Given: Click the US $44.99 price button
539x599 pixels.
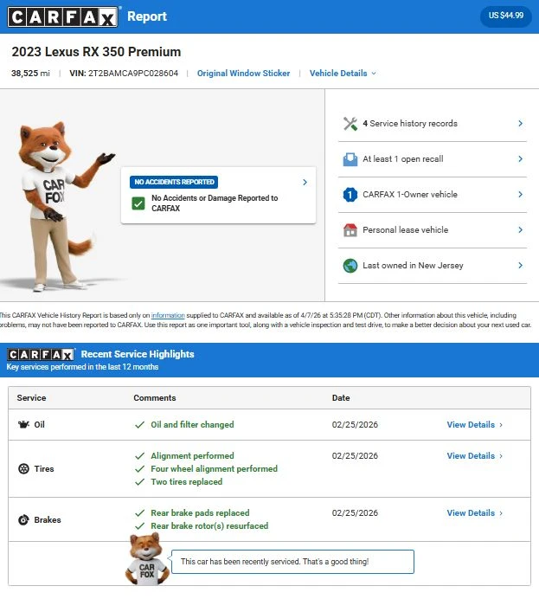Looking at the screenshot, I should [506, 16].
